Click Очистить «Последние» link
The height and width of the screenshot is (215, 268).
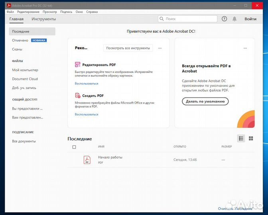(236, 209)
